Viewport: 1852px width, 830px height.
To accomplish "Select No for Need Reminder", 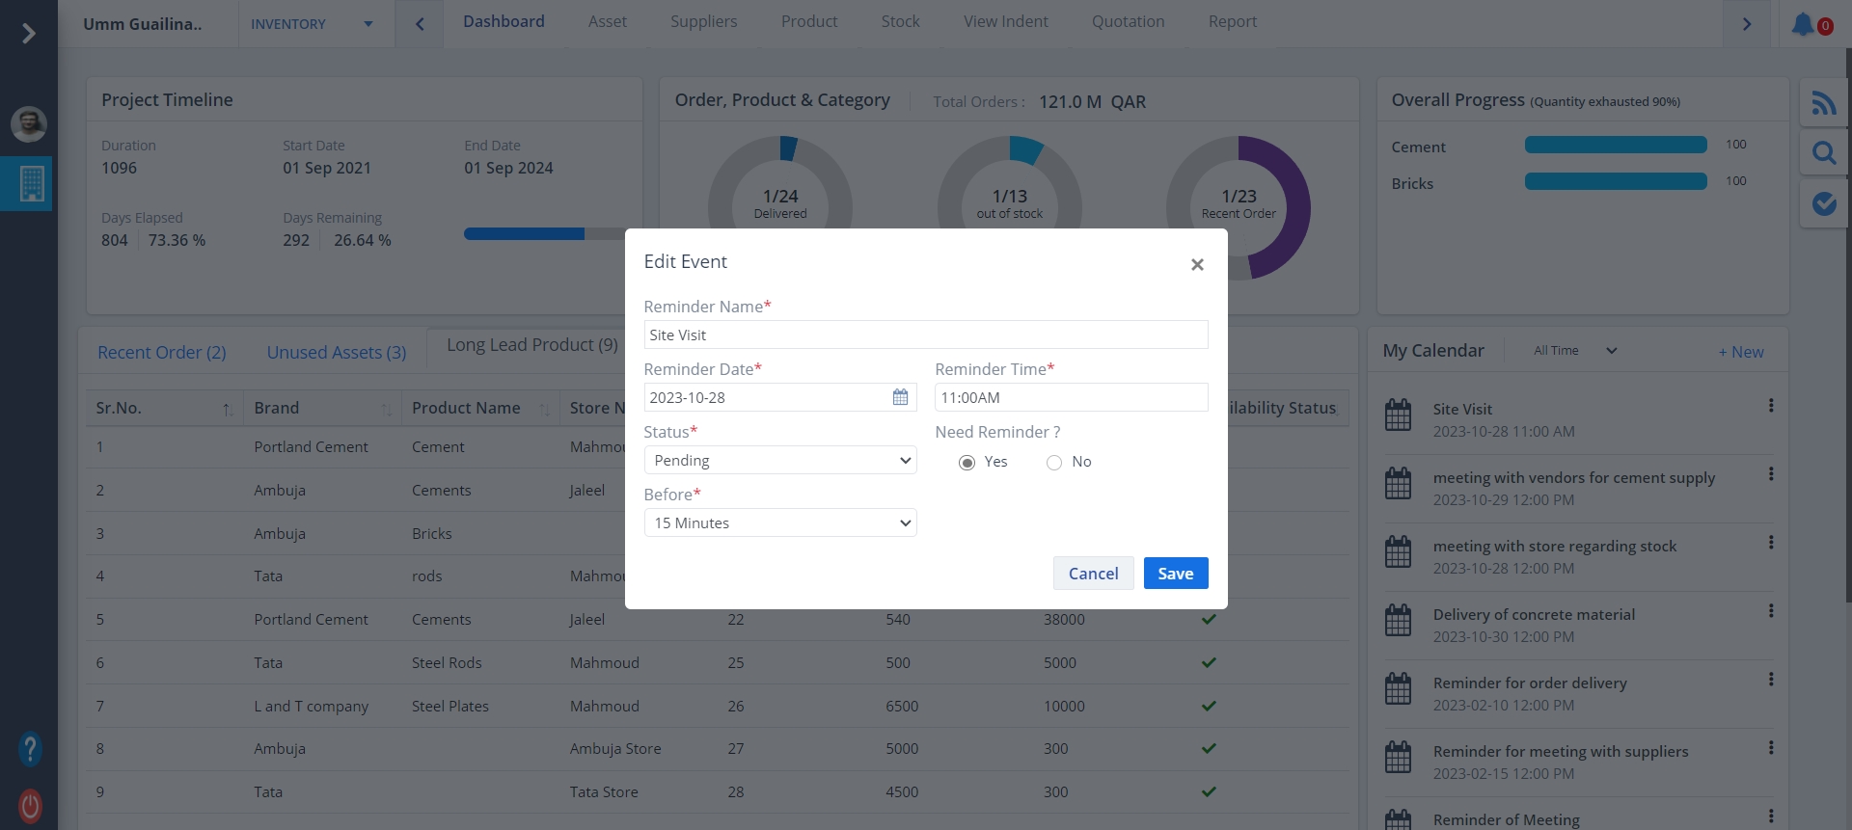I will pyautogui.click(x=1054, y=463).
